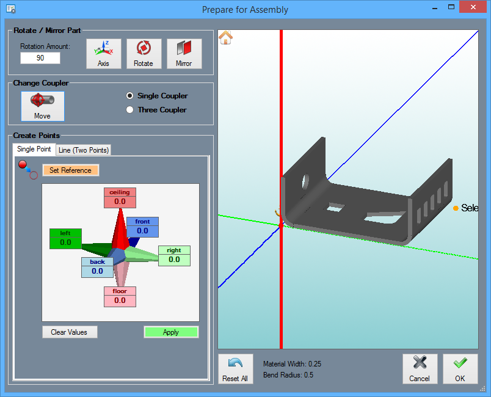Click the Reset All button
491x397 pixels.
pos(236,369)
